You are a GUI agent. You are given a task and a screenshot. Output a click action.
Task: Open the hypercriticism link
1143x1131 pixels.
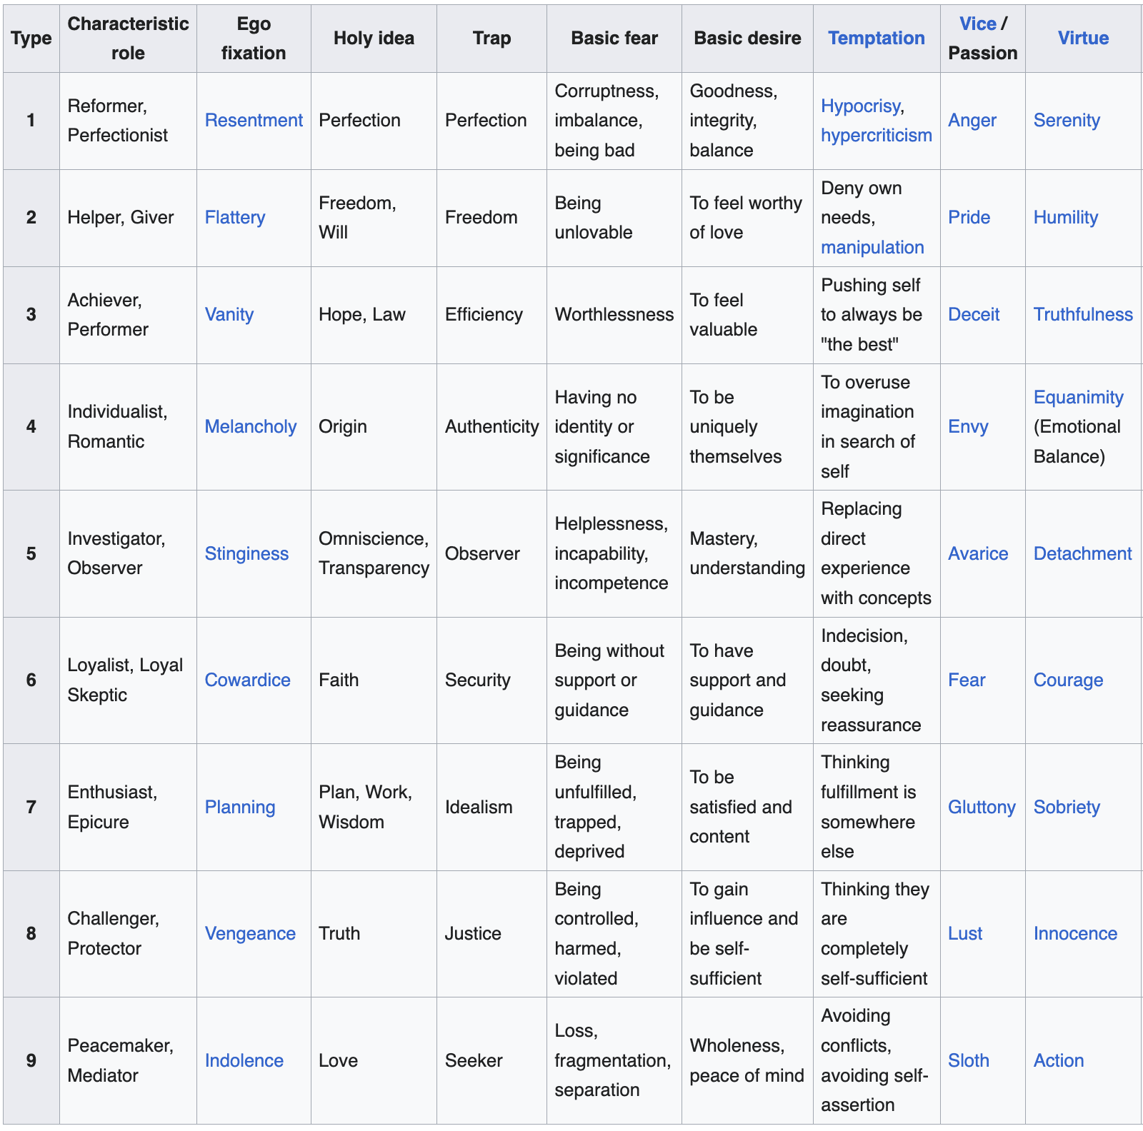876,135
